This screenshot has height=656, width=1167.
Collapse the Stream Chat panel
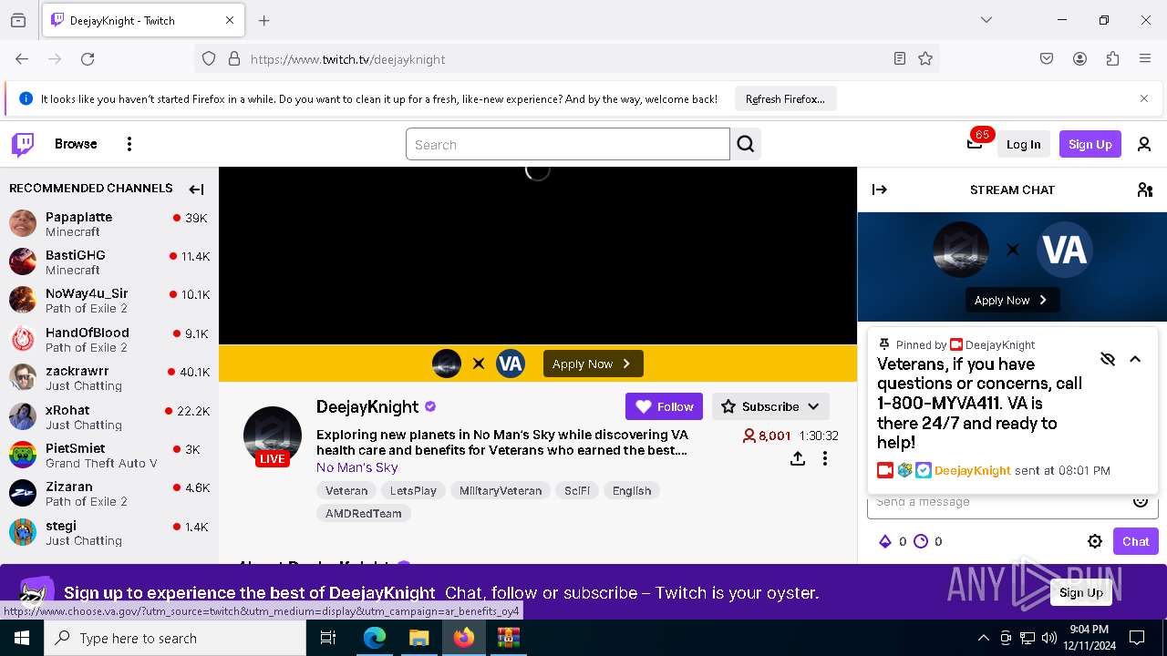(x=880, y=190)
